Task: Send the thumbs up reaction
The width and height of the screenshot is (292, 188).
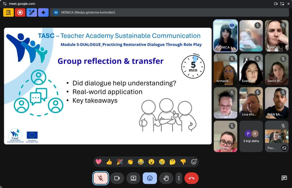Action: pyautogui.click(x=109, y=162)
